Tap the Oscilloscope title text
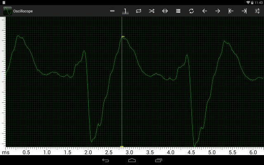Image resolution: width=264 pixels, height=165 pixels. (23, 11)
